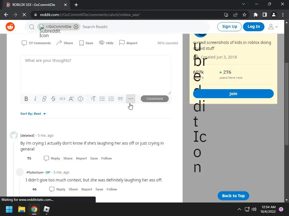Open Chrome extensions puzzle icon

click(255, 15)
